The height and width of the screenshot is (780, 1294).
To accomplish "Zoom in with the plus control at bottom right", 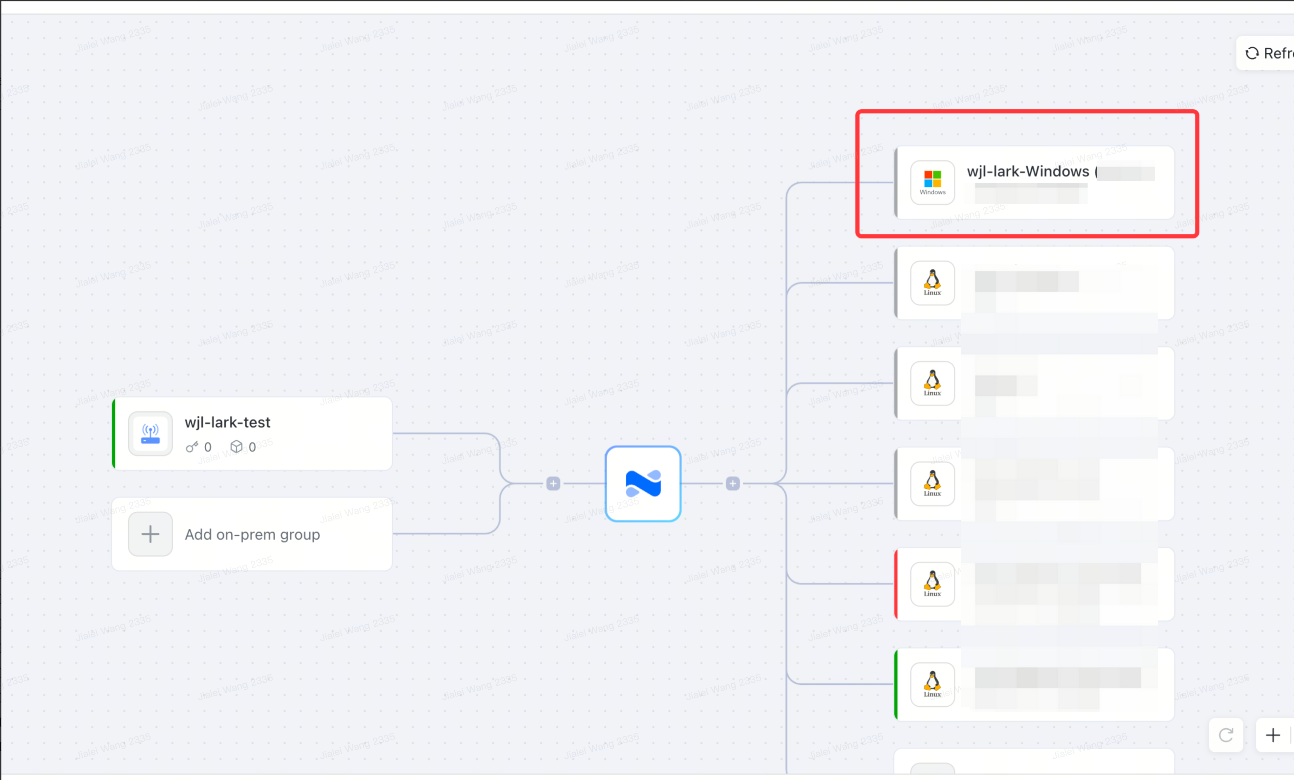I will pos(1273,735).
